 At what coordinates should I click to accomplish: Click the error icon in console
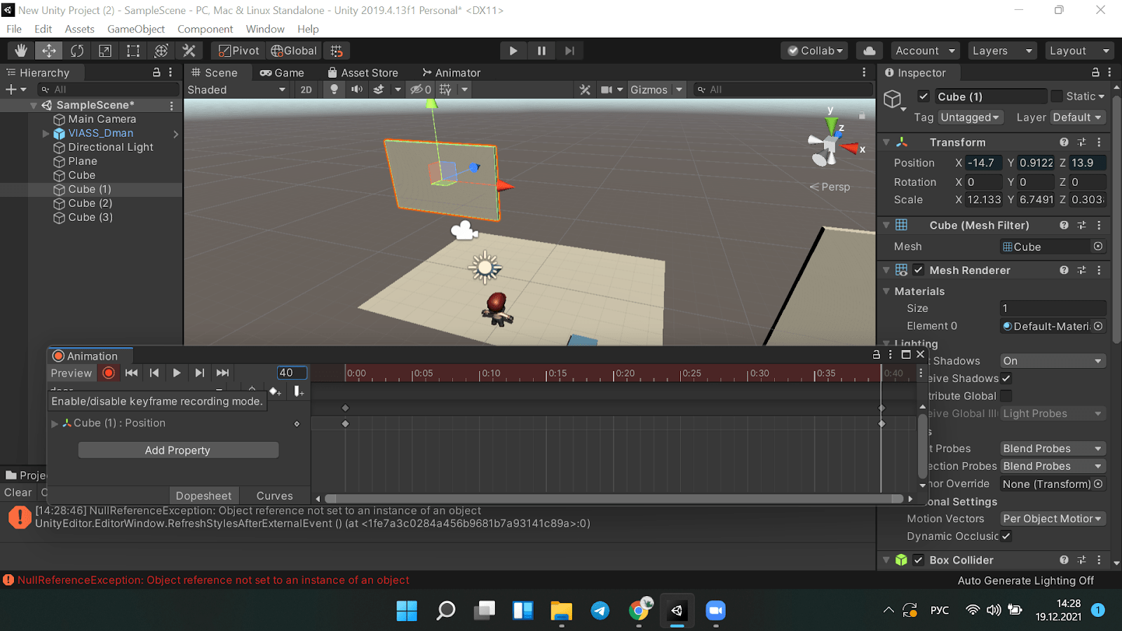pyautogui.click(x=20, y=517)
